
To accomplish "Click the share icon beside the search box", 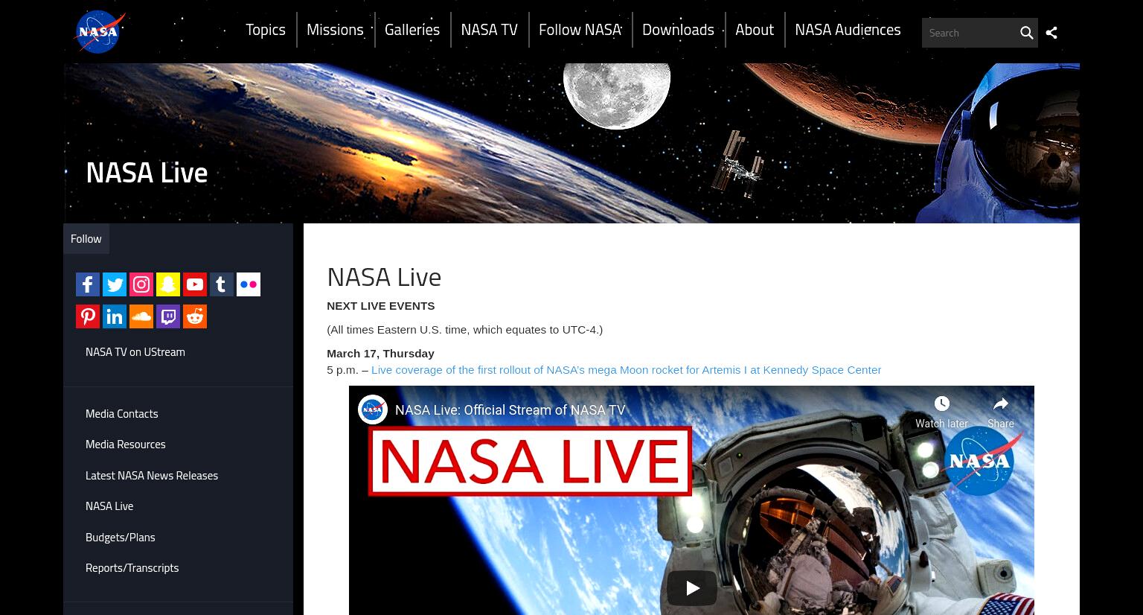I will pos(1051,33).
